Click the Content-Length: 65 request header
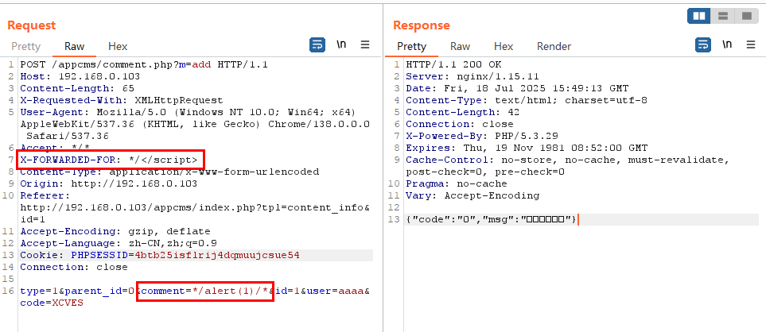The height and width of the screenshot is (332, 766). pyautogui.click(x=77, y=88)
